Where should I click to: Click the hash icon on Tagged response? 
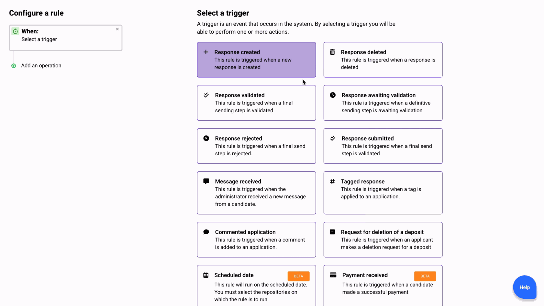(x=332, y=181)
